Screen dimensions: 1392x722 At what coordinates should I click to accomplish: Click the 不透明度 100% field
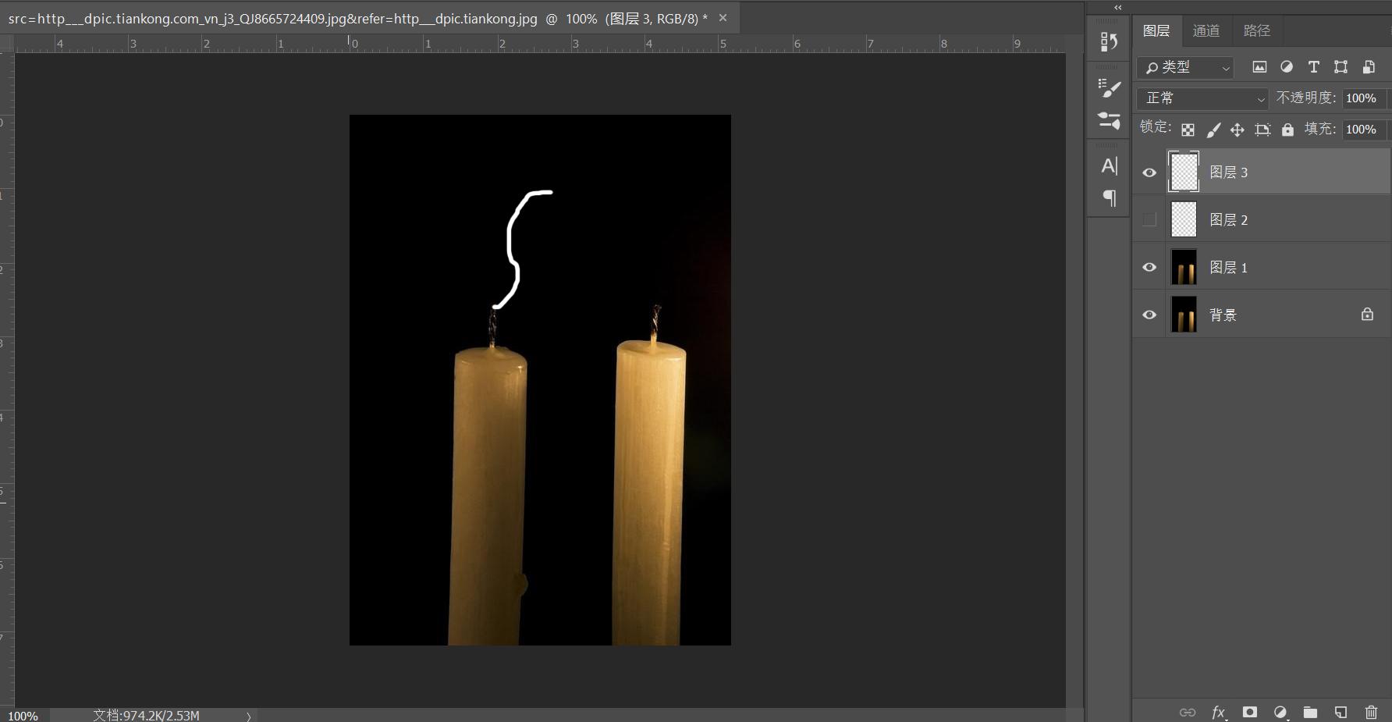coord(1362,98)
